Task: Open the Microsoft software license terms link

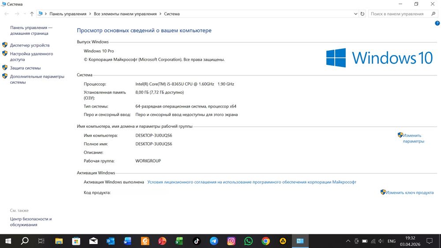Action: (x=252, y=182)
